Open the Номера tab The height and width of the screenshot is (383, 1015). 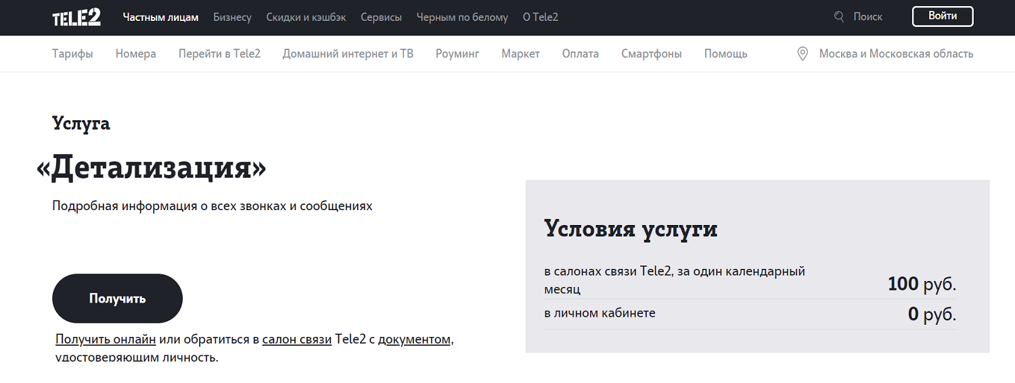[135, 54]
